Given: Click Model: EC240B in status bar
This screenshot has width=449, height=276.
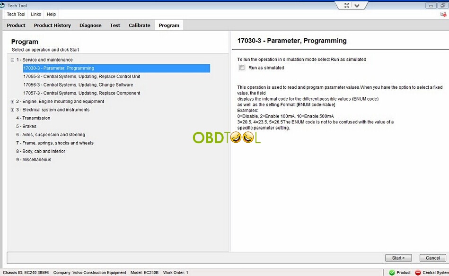Looking at the screenshot, I should coord(145,273).
